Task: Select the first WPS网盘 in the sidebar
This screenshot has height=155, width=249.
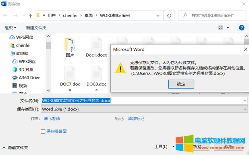Action: click(21, 37)
